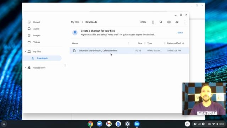The height and width of the screenshot is (128, 227).
Task: Sort by Date modified column header
Action: 174,43
